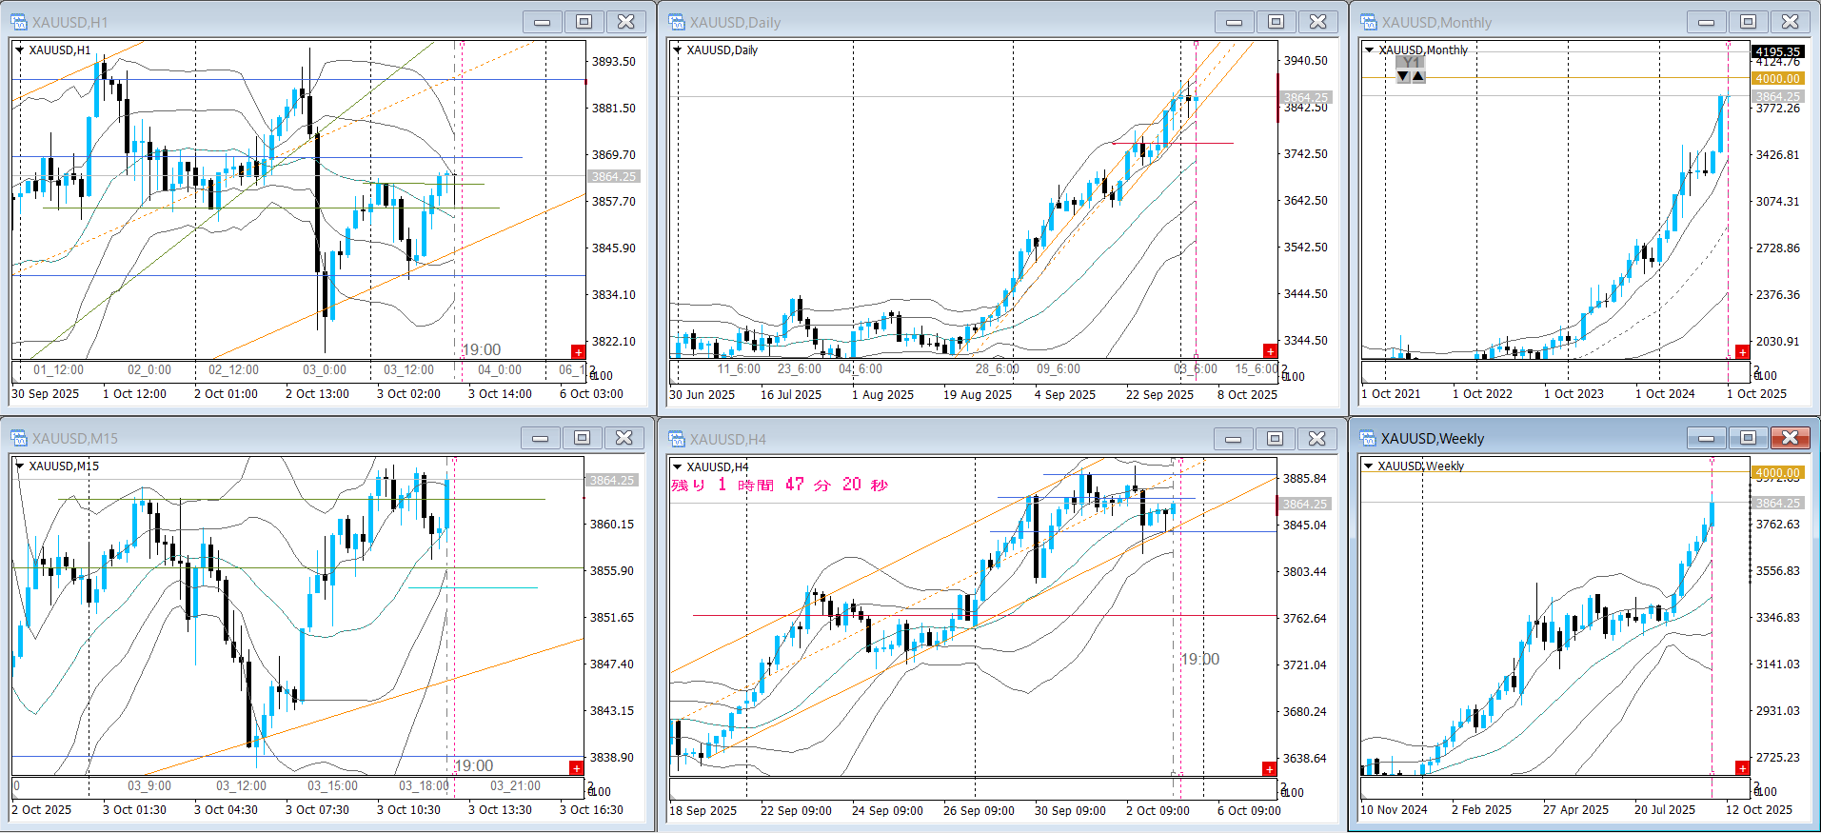This screenshot has width=1821, height=833.
Task: Click the orange 4000.00 price label on Weekly chart
Action: point(1777,473)
